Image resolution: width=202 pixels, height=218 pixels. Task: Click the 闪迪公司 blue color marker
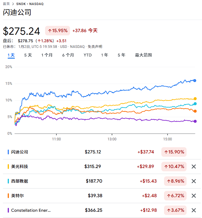[8, 152]
